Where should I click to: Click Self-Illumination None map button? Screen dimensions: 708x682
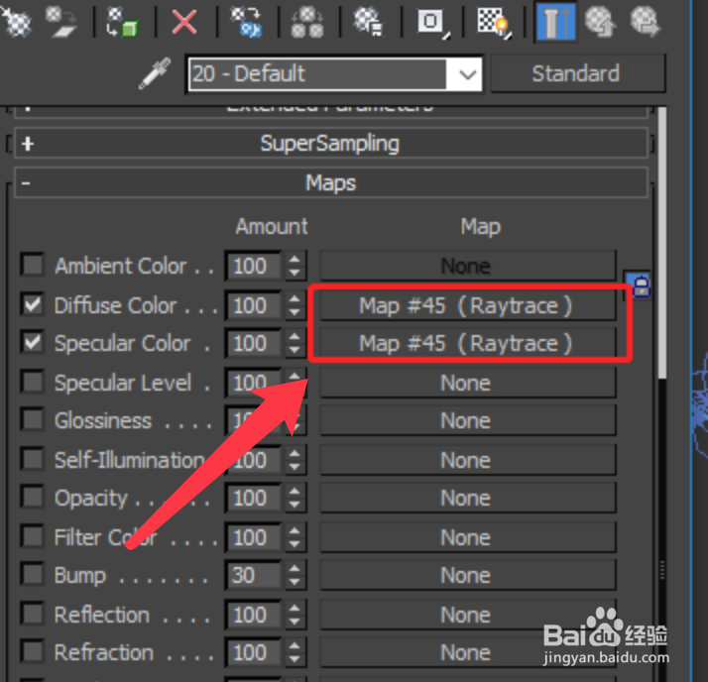pos(468,460)
